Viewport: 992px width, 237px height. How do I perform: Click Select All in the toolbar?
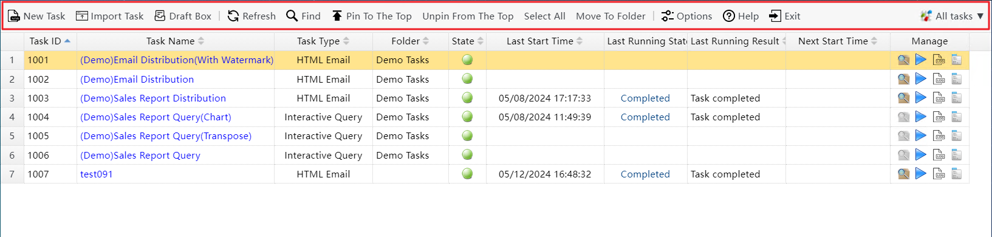[544, 16]
